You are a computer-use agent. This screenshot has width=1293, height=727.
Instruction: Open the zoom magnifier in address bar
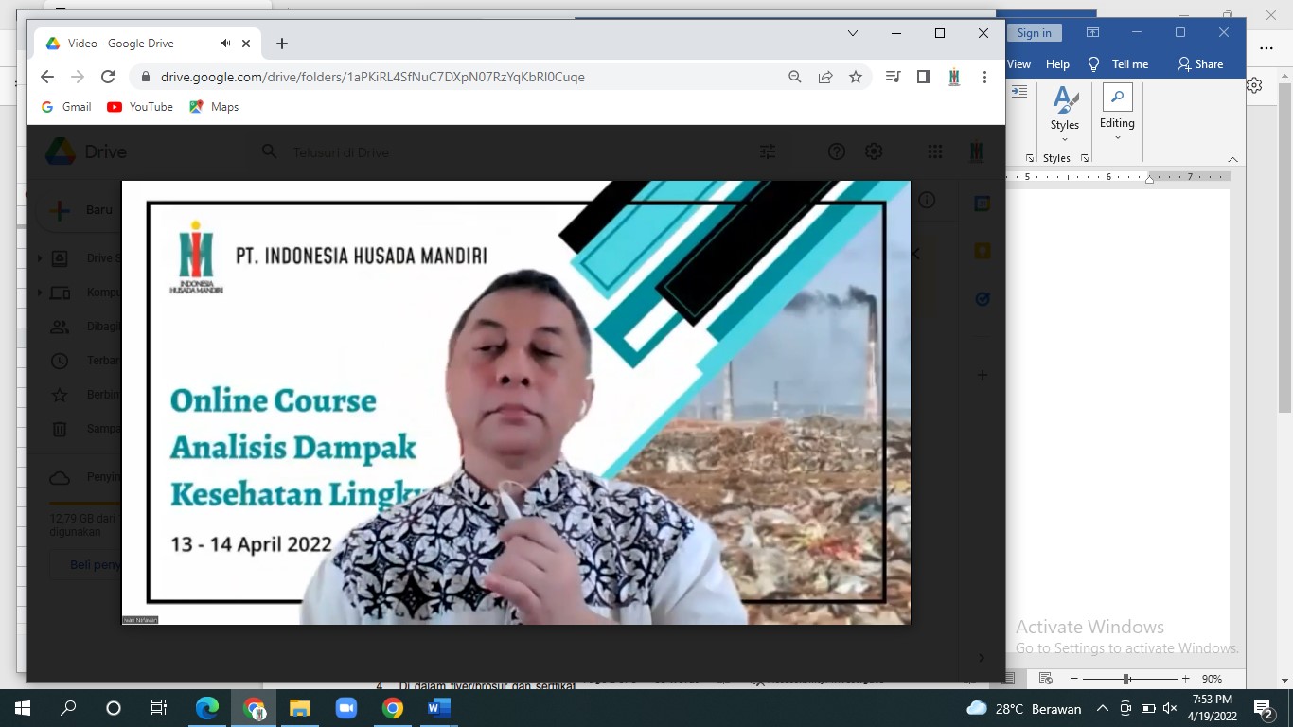click(795, 77)
